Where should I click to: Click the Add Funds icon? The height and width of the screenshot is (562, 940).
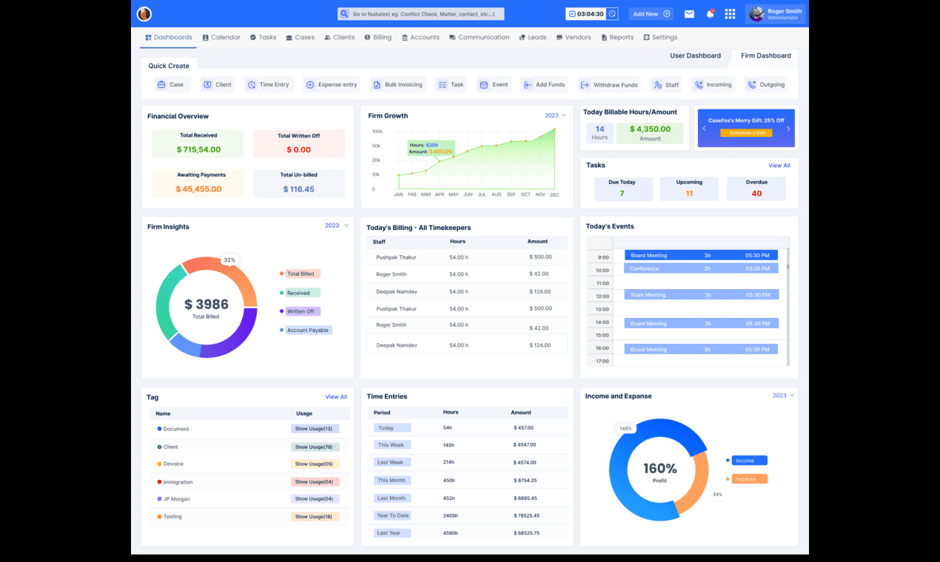point(527,84)
